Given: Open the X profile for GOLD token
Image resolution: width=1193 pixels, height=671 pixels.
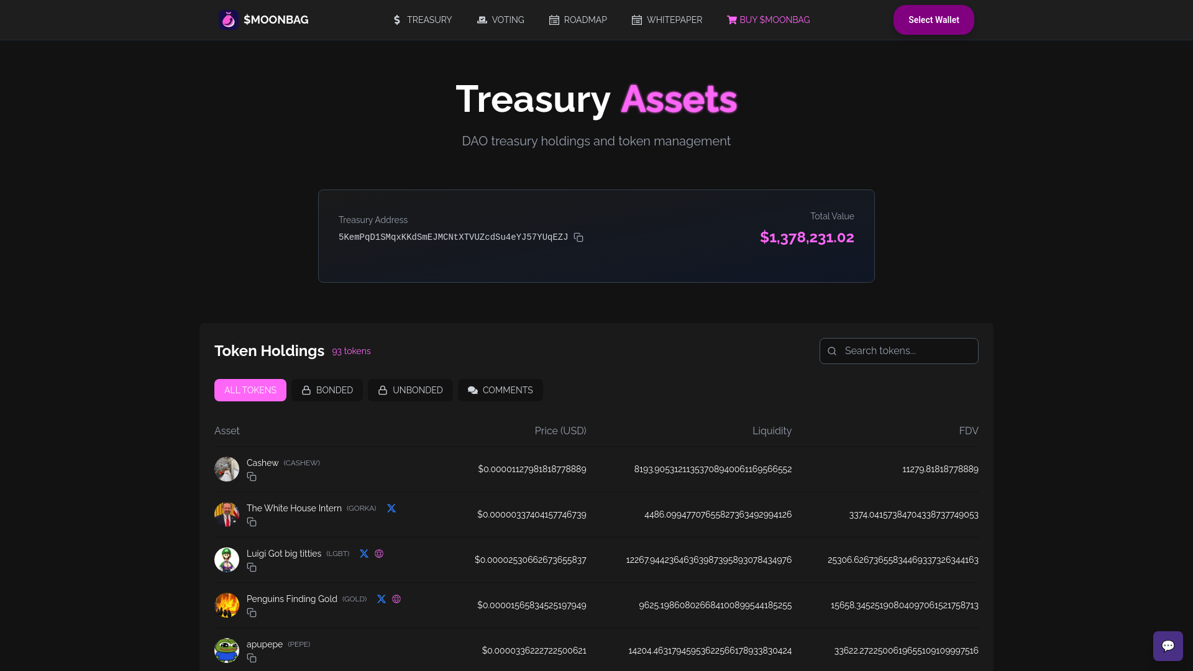Looking at the screenshot, I should point(382,599).
